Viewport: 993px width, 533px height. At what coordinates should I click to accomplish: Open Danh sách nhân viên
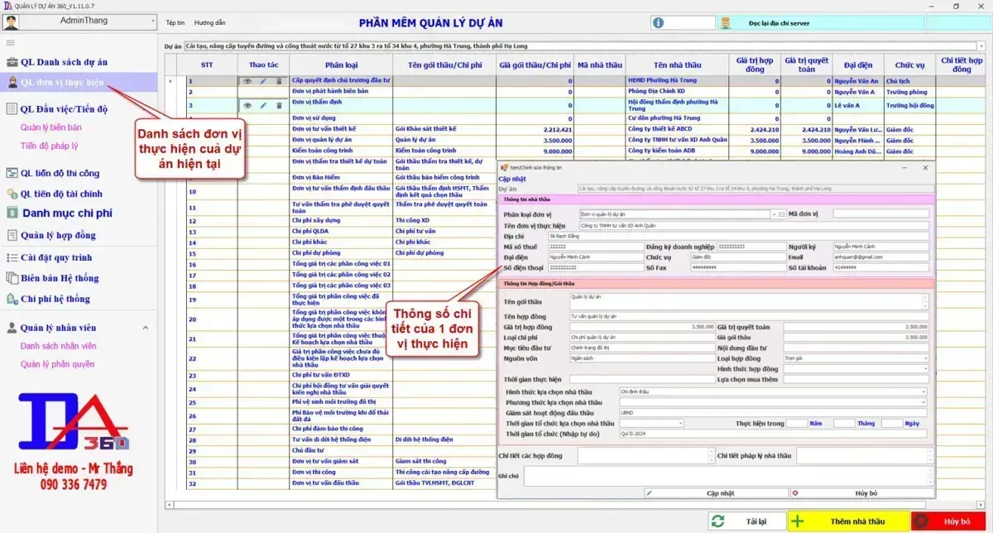pyautogui.click(x=58, y=346)
